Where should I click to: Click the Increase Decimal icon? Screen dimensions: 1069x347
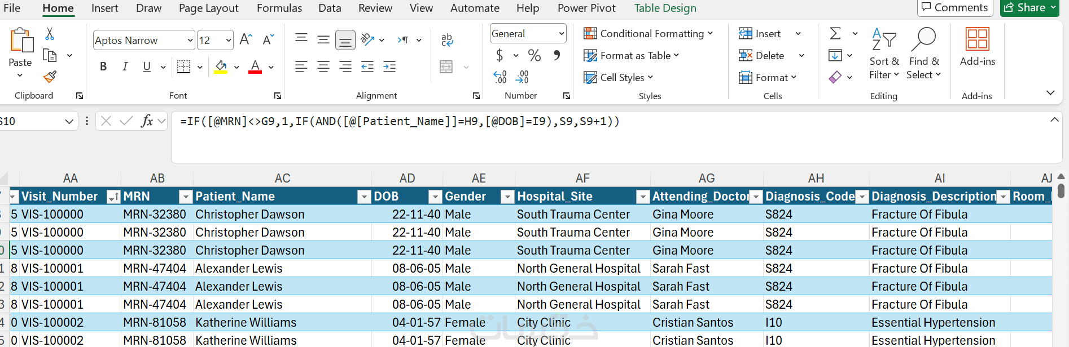pyautogui.click(x=500, y=77)
